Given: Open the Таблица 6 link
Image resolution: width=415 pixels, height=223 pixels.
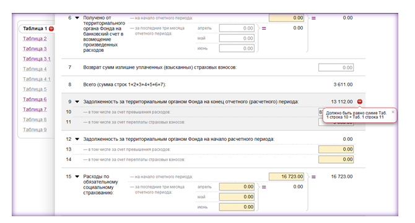Looking at the screenshot, I should (x=35, y=99).
